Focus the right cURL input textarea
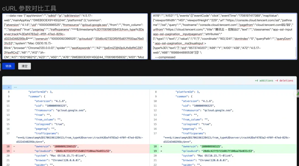 (224, 36)
